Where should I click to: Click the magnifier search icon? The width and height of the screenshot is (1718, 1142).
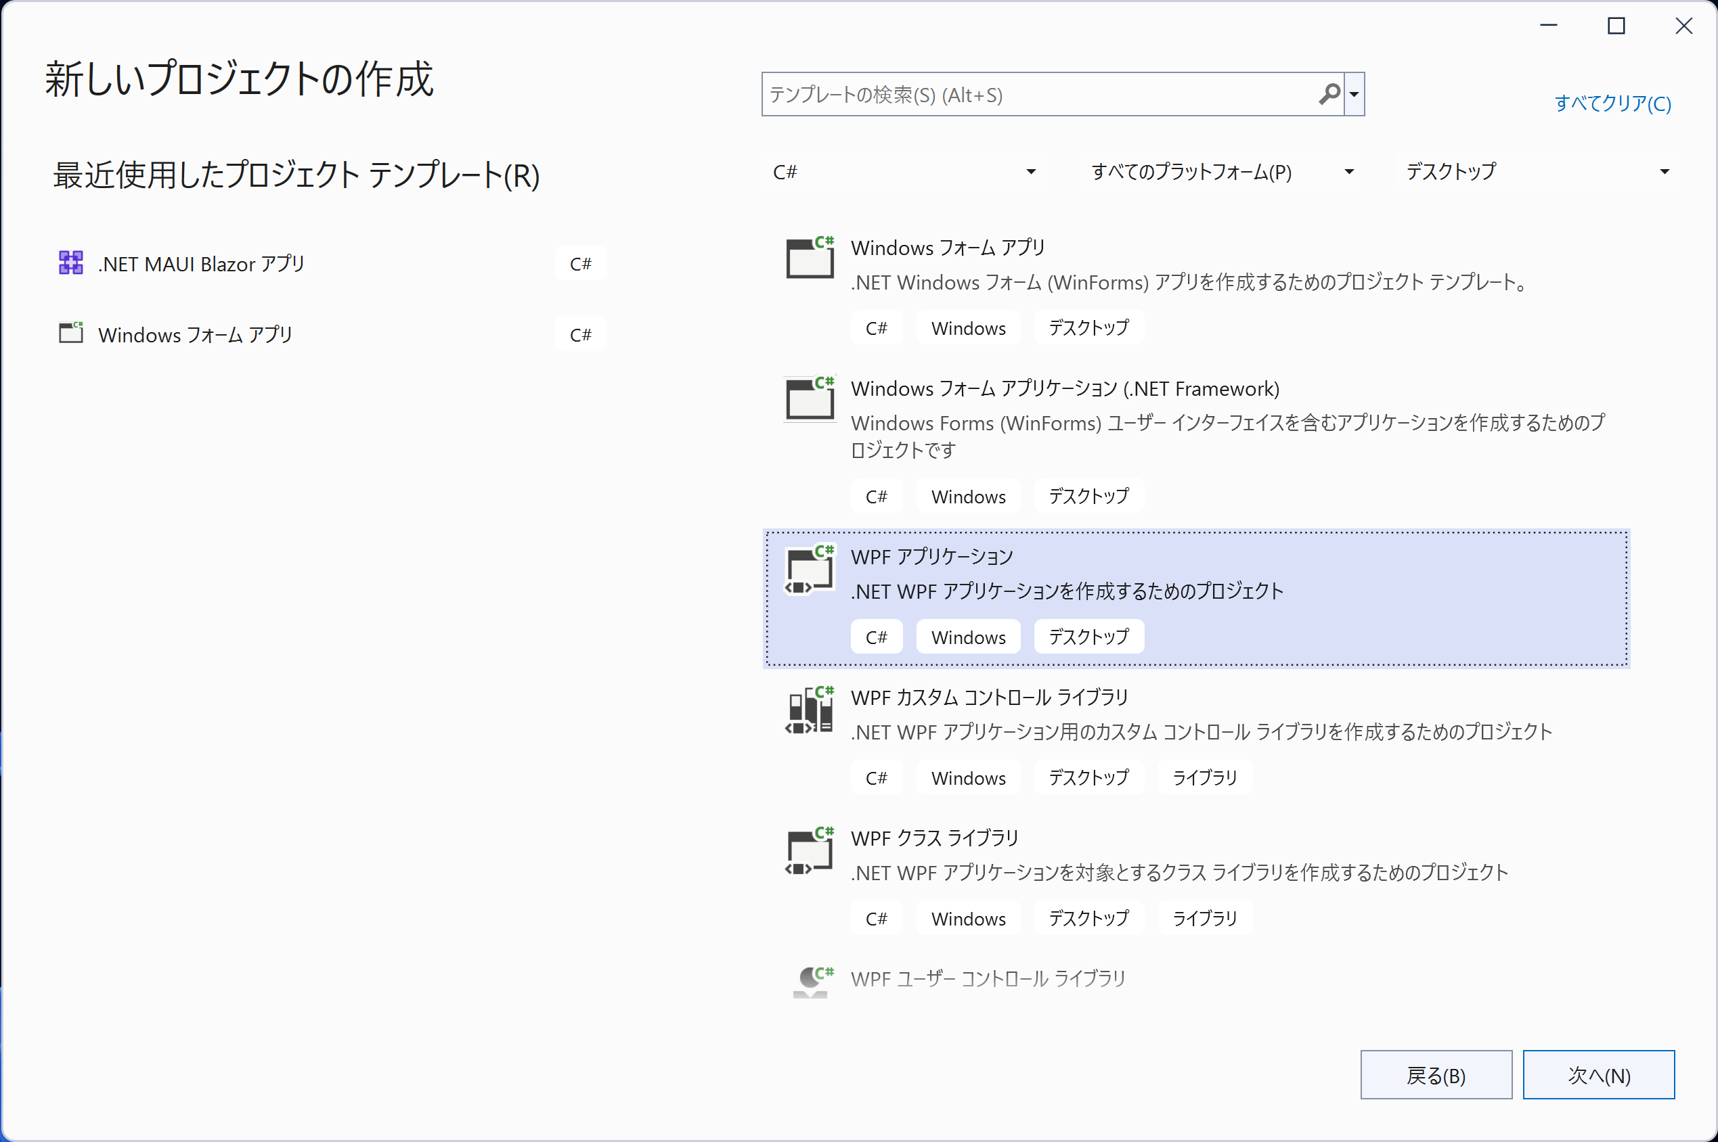coord(1329,94)
